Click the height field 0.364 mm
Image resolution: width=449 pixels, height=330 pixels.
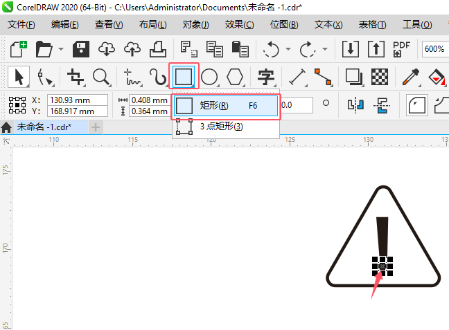point(150,111)
